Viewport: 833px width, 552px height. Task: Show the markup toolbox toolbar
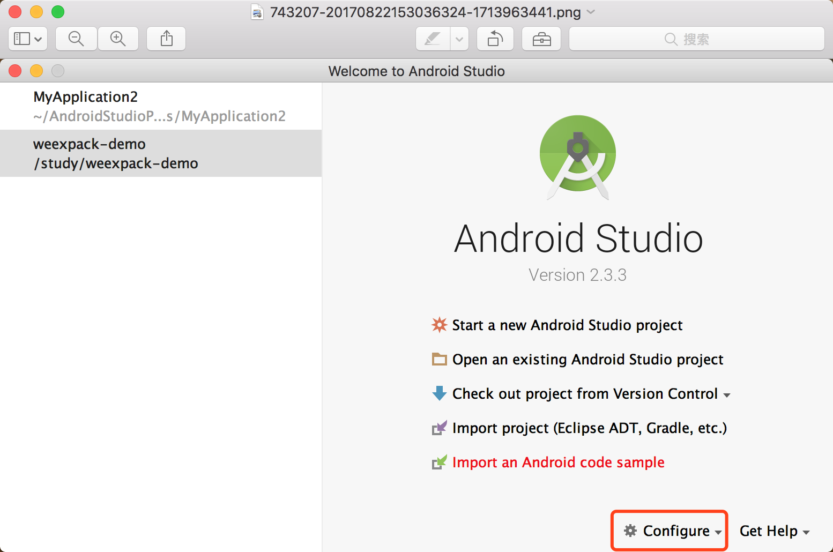click(x=541, y=39)
